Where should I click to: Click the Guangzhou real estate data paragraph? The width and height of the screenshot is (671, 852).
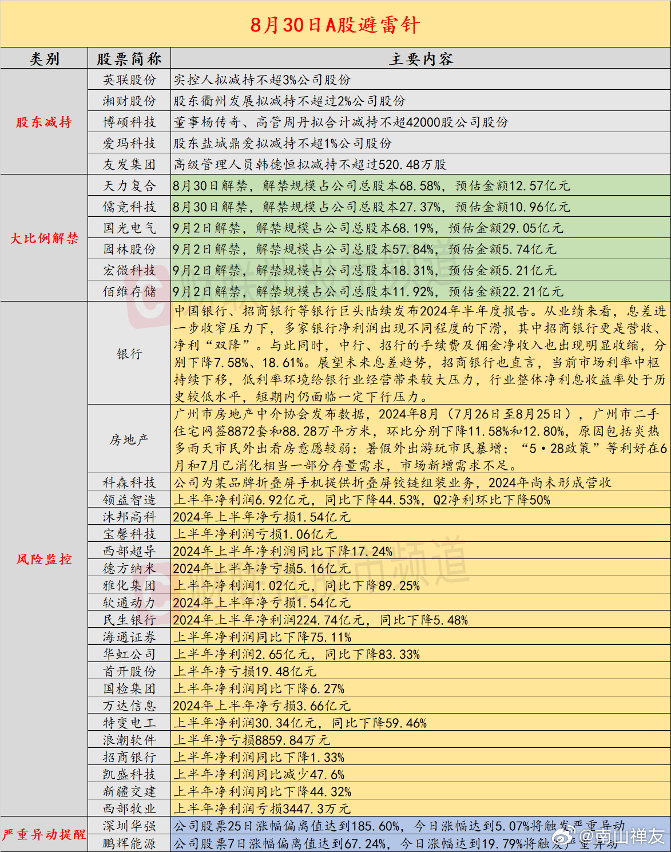(x=420, y=439)
